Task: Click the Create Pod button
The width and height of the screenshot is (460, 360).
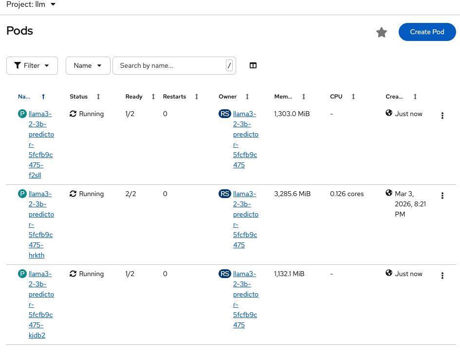Action: click(427, 32)
